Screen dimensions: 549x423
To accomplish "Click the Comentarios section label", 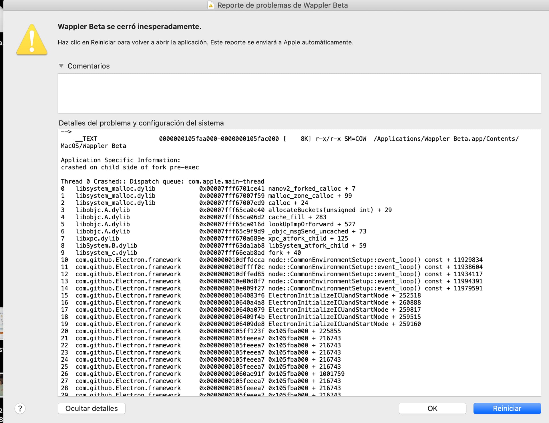I will tap(88, 66).
